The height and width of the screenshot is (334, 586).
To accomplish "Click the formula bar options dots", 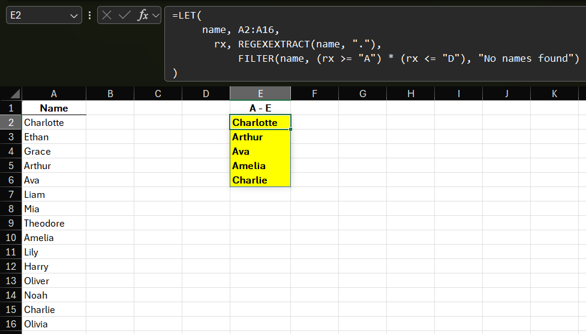I will click(90, 16).
